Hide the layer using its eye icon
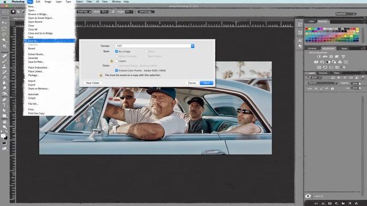The width and height of the screenshot is (367, 206). tap(308, 196)
